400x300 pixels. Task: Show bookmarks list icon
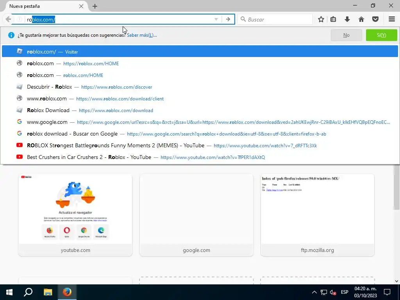(333, 20)
